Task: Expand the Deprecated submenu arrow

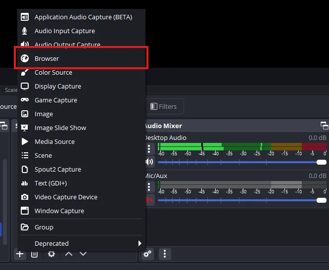Action: (x=140, y=243)
